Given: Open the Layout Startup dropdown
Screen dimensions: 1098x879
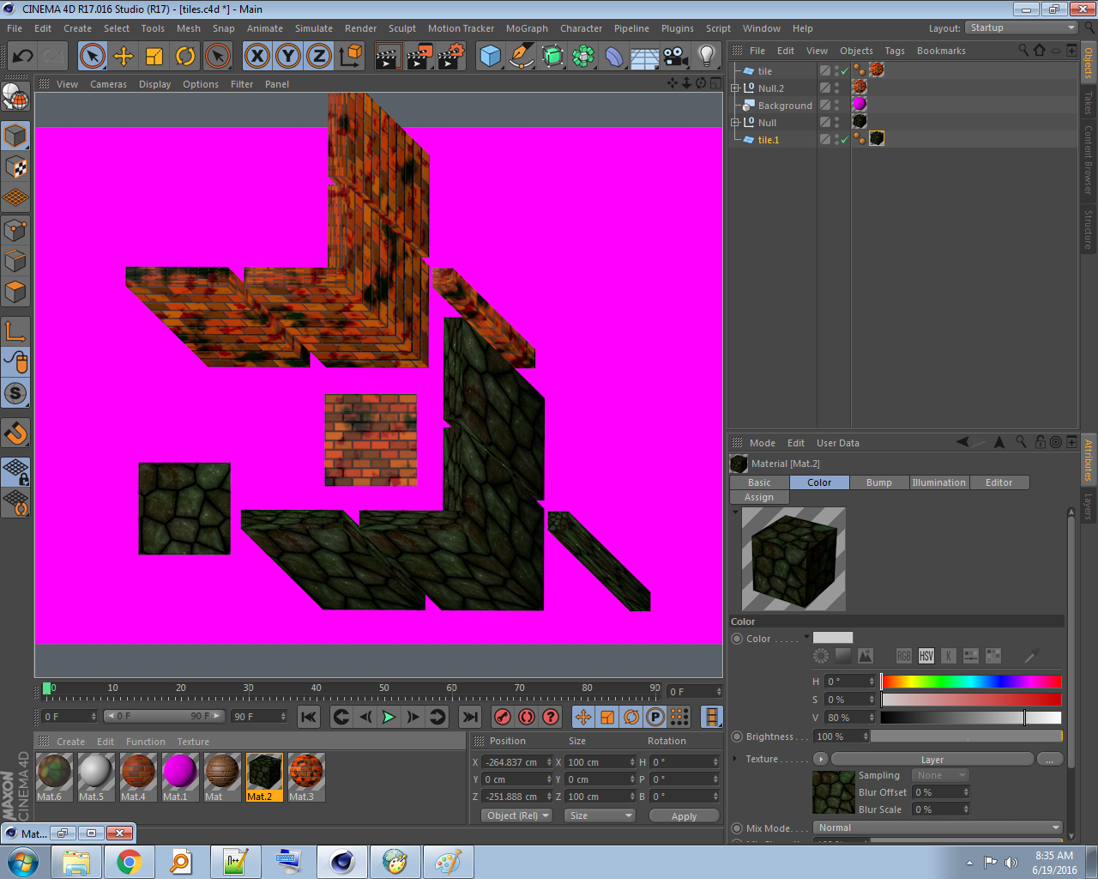Looking at the screenshot, I should click(x=1021, y=28).
